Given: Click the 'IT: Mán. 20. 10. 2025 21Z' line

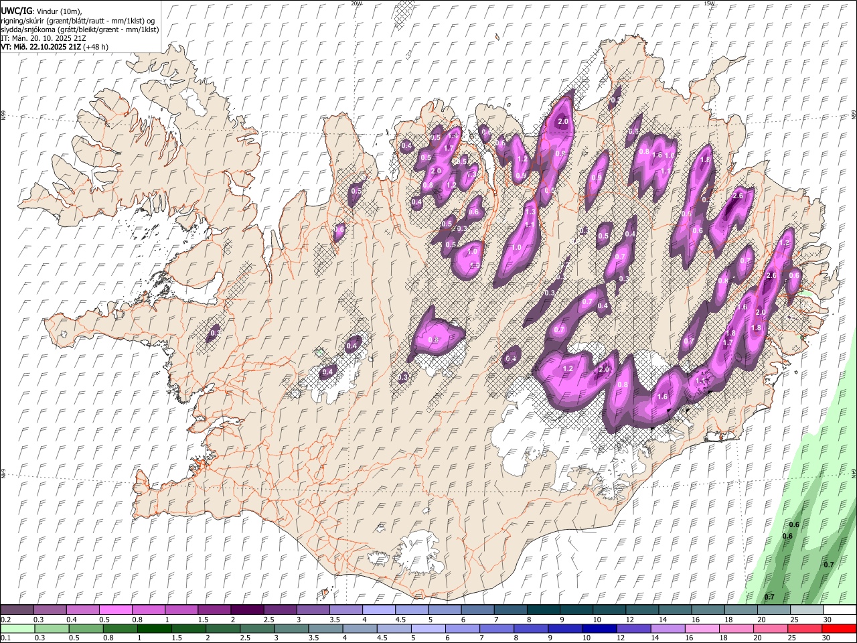Looking at the screenshot, I should click(43, 38).
